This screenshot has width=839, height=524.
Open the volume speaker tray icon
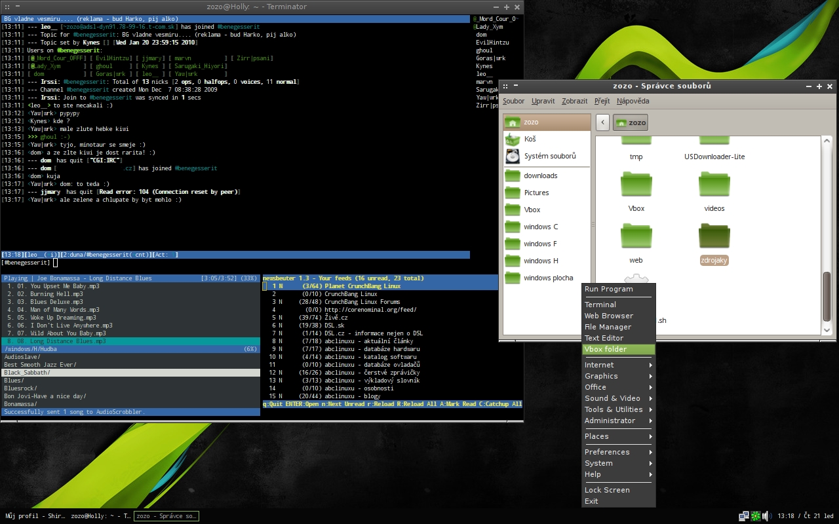coord(767,516)
